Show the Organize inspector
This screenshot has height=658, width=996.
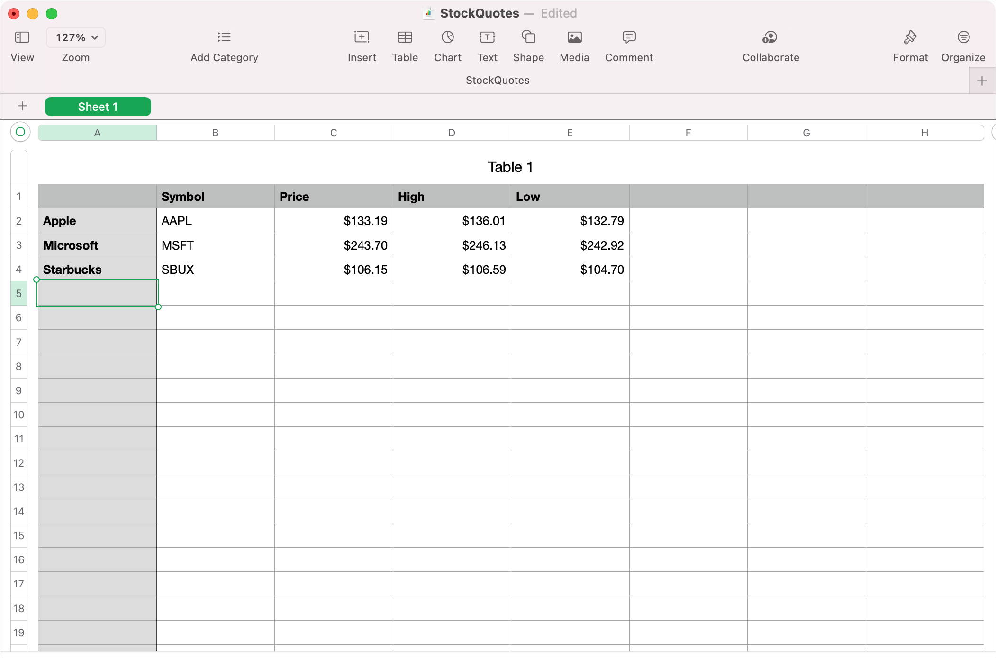[x=963, y=37]
